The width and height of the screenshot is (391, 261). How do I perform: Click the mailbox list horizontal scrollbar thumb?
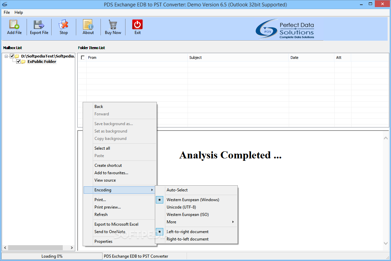coord(35,248)
